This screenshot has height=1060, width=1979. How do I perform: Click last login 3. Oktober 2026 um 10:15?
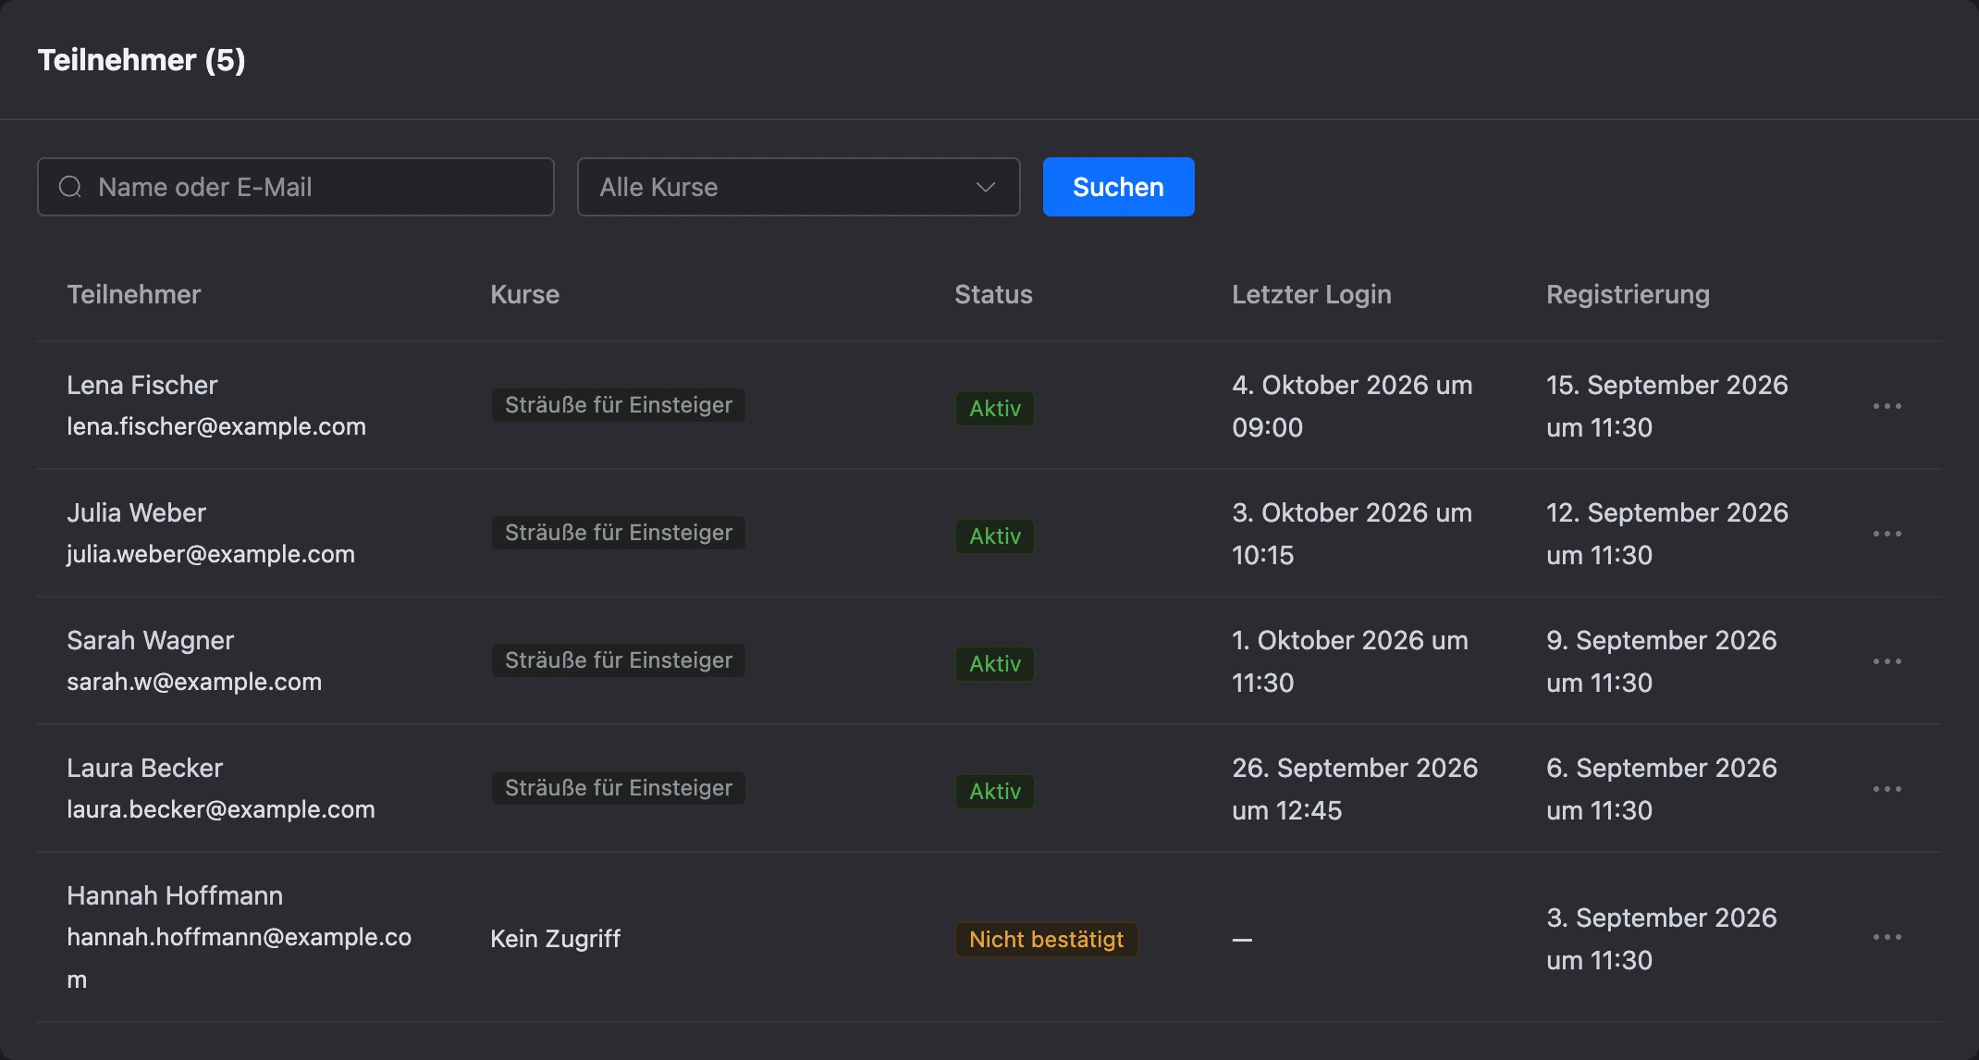click(1352, 534)
